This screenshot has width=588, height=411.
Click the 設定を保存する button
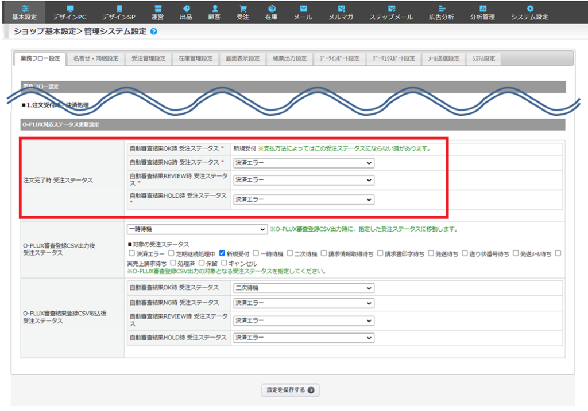(290, 390)
